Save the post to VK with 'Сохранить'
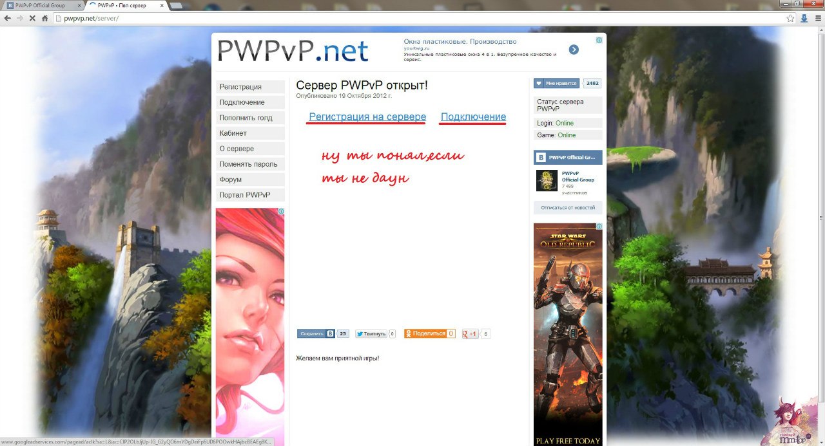The height and width of the screenshot is (446, 825). [x=316, y=334]
